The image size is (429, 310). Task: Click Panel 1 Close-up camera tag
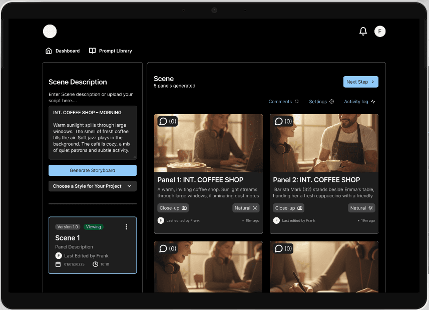(x=173, y=208)
